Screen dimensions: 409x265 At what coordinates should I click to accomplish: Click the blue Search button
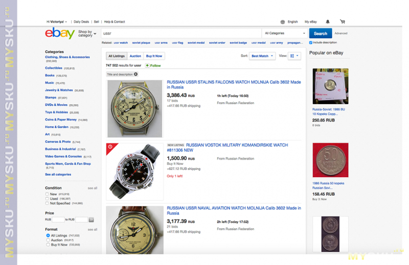click(321, 33)
